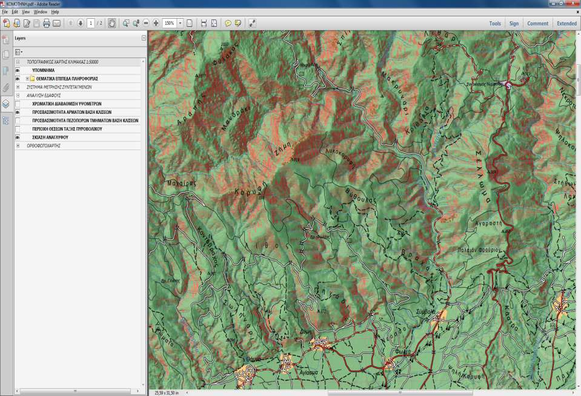Collapse the ΤΟΠΟΓΡΑΦΙΚΟΣ ΧΑΡΤΗΣ ΚΛΙΜΑΚΑΣ 1:50000 group
The height and width of the screenshot is (396, 581).
[x=18, y=62]
